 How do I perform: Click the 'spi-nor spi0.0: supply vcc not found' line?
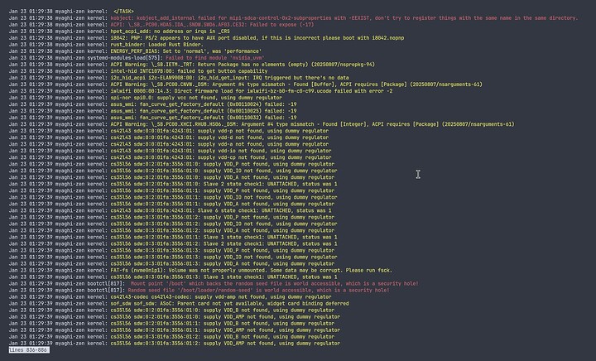point(145,98)
